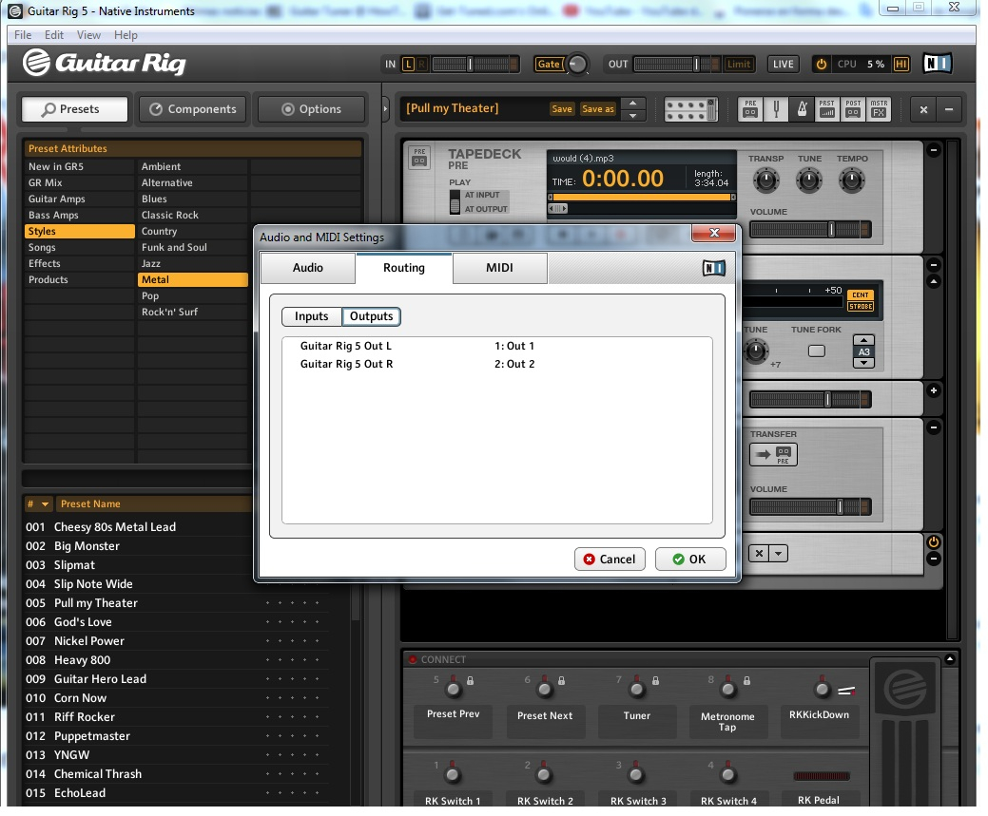Expand the dropdown arrow beside X button
The image size is (988, 816).
click(x=779, y=554)
